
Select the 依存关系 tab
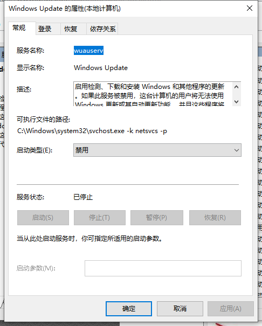click(x=103, y=29)
